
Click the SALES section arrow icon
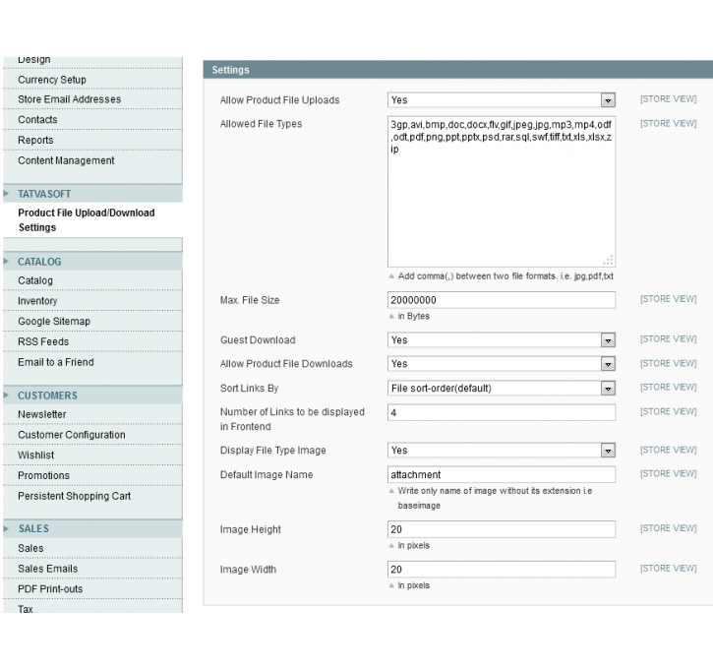pos(6,528)
